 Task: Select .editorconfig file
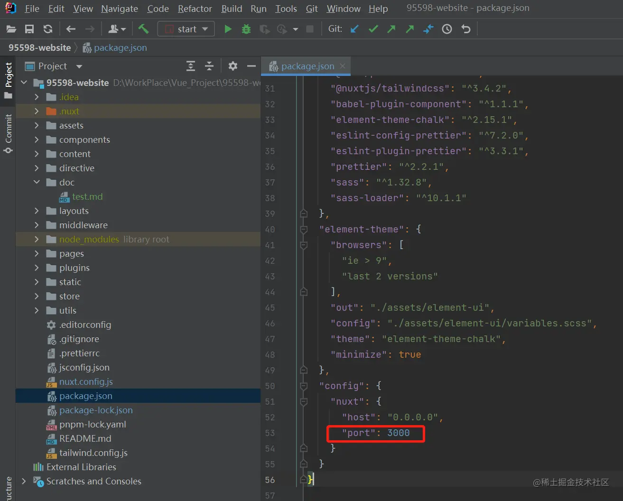click(85, 325)
